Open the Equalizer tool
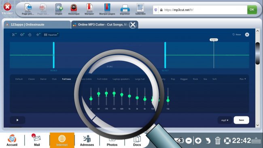This screenshot has height=148, width=263. click(x=51, y=34)
